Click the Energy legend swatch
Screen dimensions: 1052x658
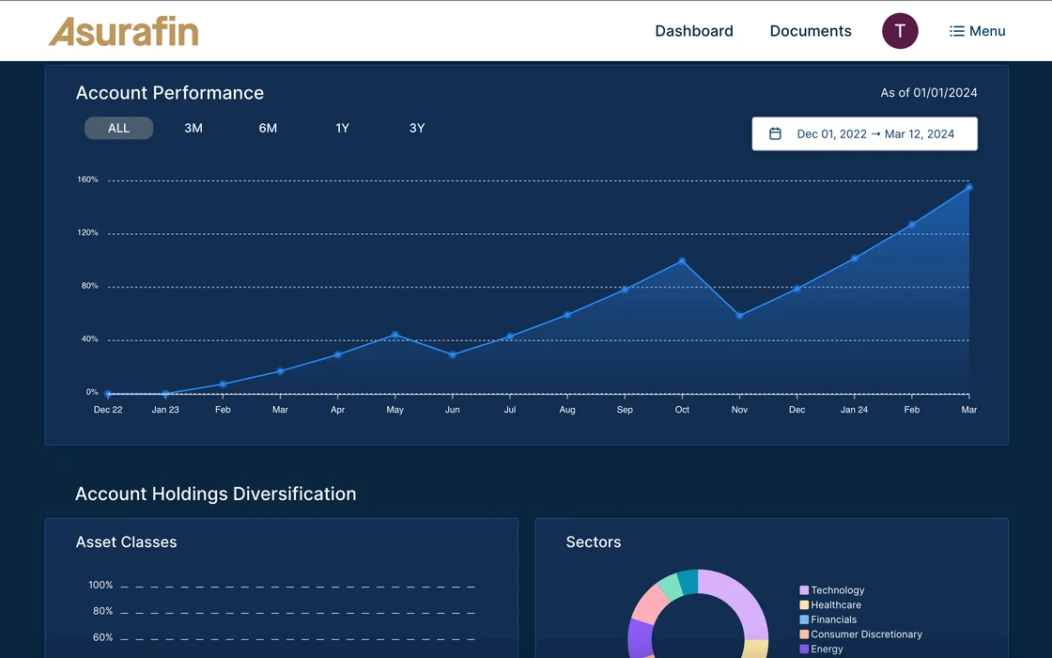tap(804, 650)
